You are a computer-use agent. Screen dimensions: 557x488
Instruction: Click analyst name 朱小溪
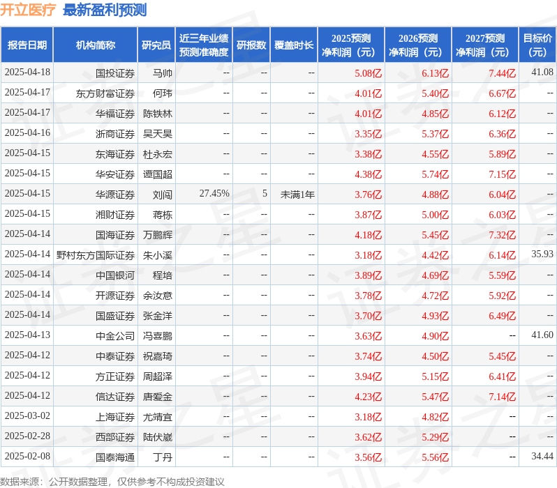click(x=158, y=256)
